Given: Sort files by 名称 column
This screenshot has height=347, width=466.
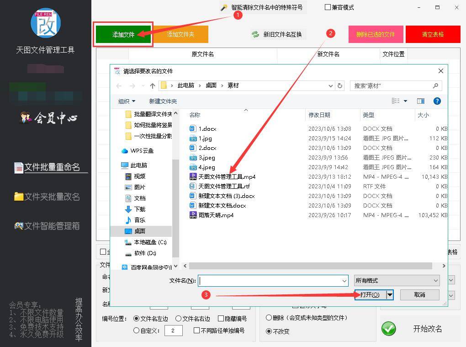Looking at the screenshot, I should (195, 115).
